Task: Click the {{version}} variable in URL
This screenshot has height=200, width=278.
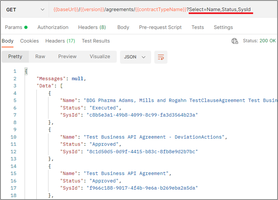Action: [92, 10]
